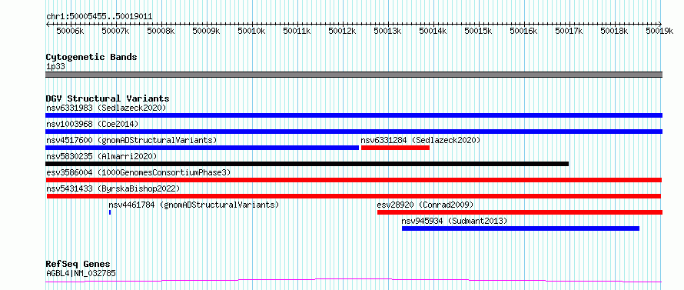The height and width of the screenshot is (290, 684).
Task: Click the 1p33 band label
Action: (x=55, y=66)
